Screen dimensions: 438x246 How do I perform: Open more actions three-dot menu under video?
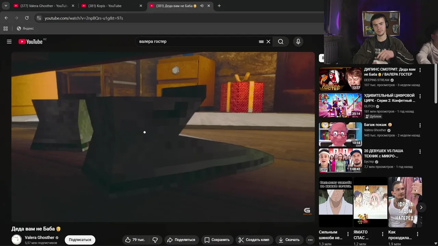[310, 240]
